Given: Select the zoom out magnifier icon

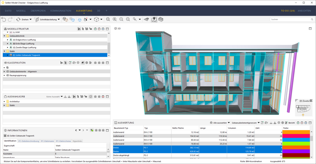Looking at the screenshot, I should coord(121,19).
